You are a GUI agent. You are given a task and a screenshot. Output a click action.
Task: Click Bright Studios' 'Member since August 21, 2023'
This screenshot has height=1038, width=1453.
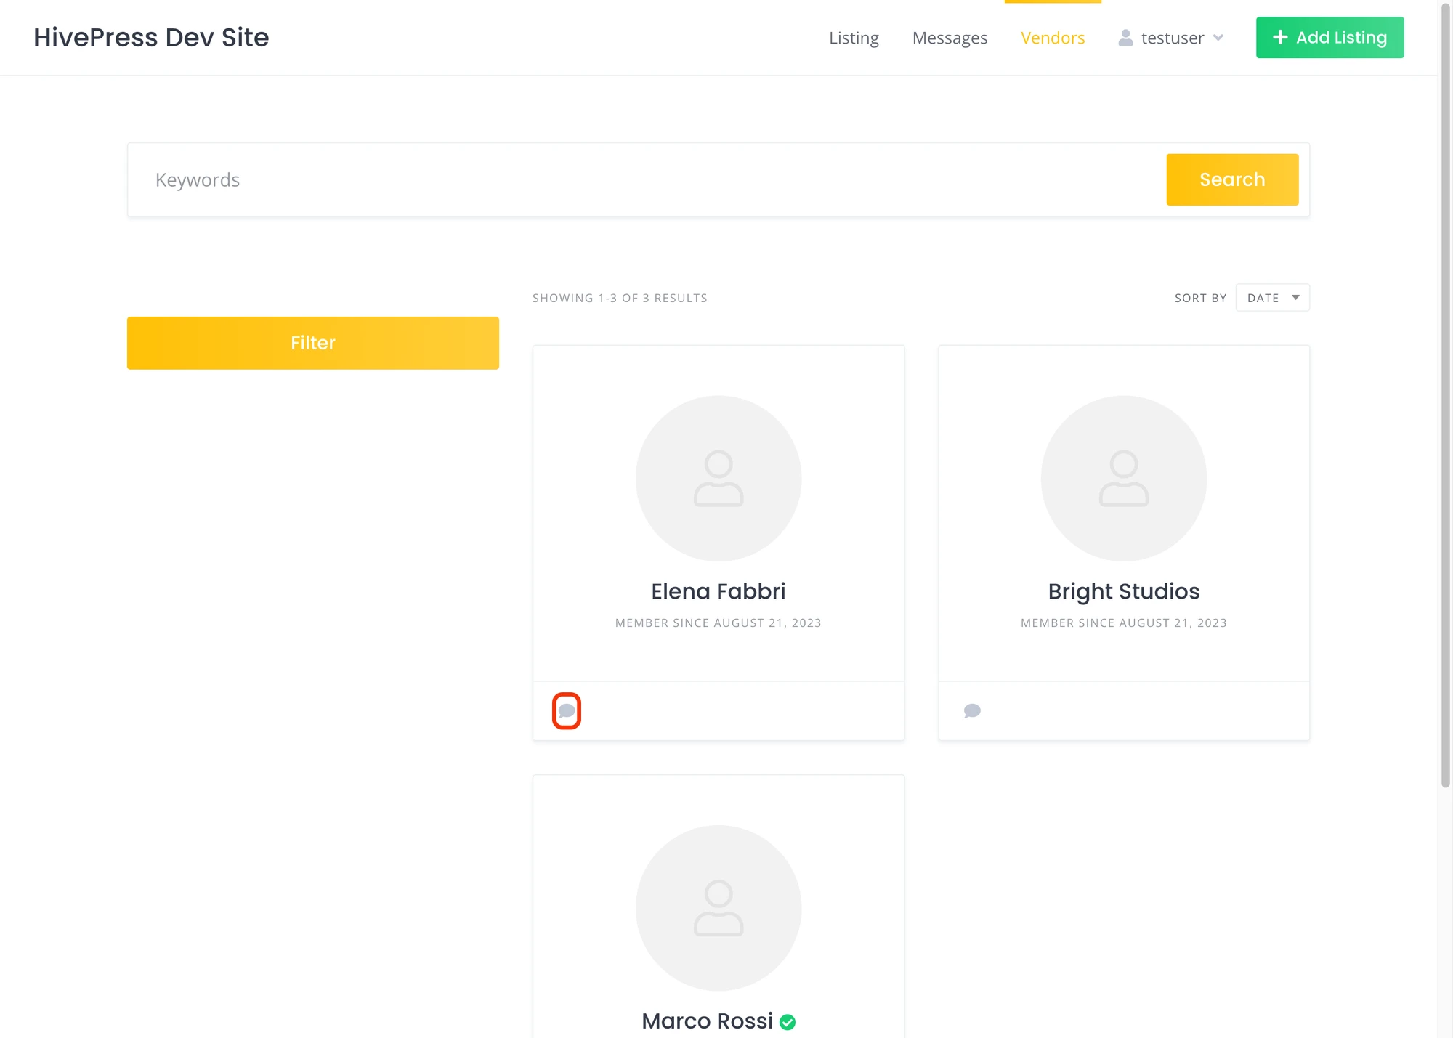click(1124, 623)
